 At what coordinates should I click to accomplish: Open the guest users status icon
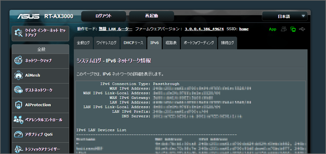284,29
